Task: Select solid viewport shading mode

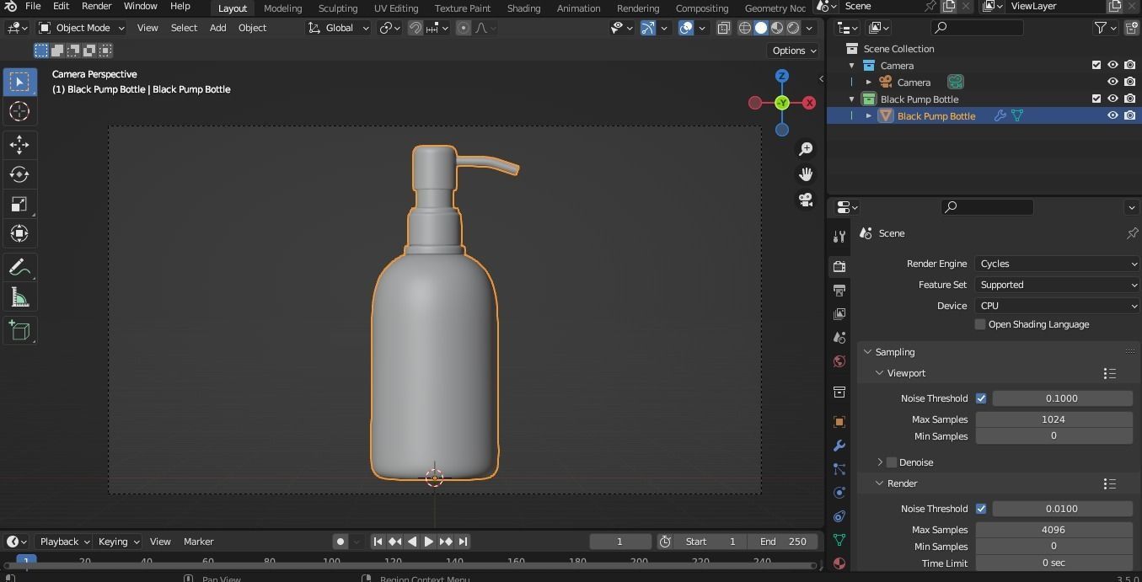Action: point(761,28)
